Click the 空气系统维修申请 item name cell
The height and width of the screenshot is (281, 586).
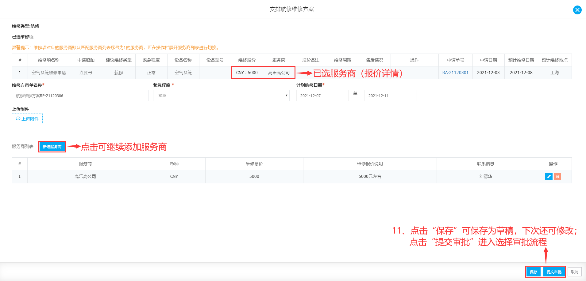pyautogui.click(x=49, y=73)
